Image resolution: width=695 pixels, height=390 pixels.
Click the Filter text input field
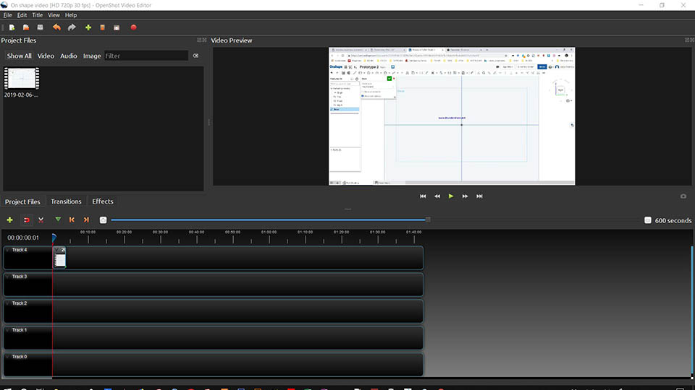146,56
